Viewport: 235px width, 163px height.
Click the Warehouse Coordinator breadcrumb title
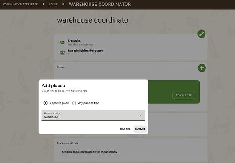tap(100, 4)
